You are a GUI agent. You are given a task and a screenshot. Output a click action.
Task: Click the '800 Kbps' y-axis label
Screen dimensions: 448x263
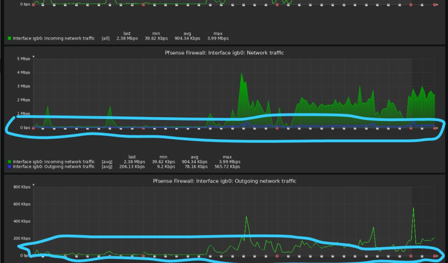point(20,187)
